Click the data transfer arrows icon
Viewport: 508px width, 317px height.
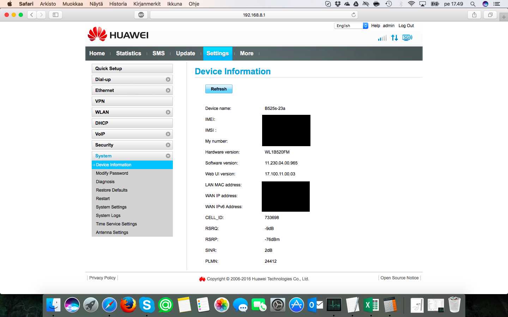394,38
